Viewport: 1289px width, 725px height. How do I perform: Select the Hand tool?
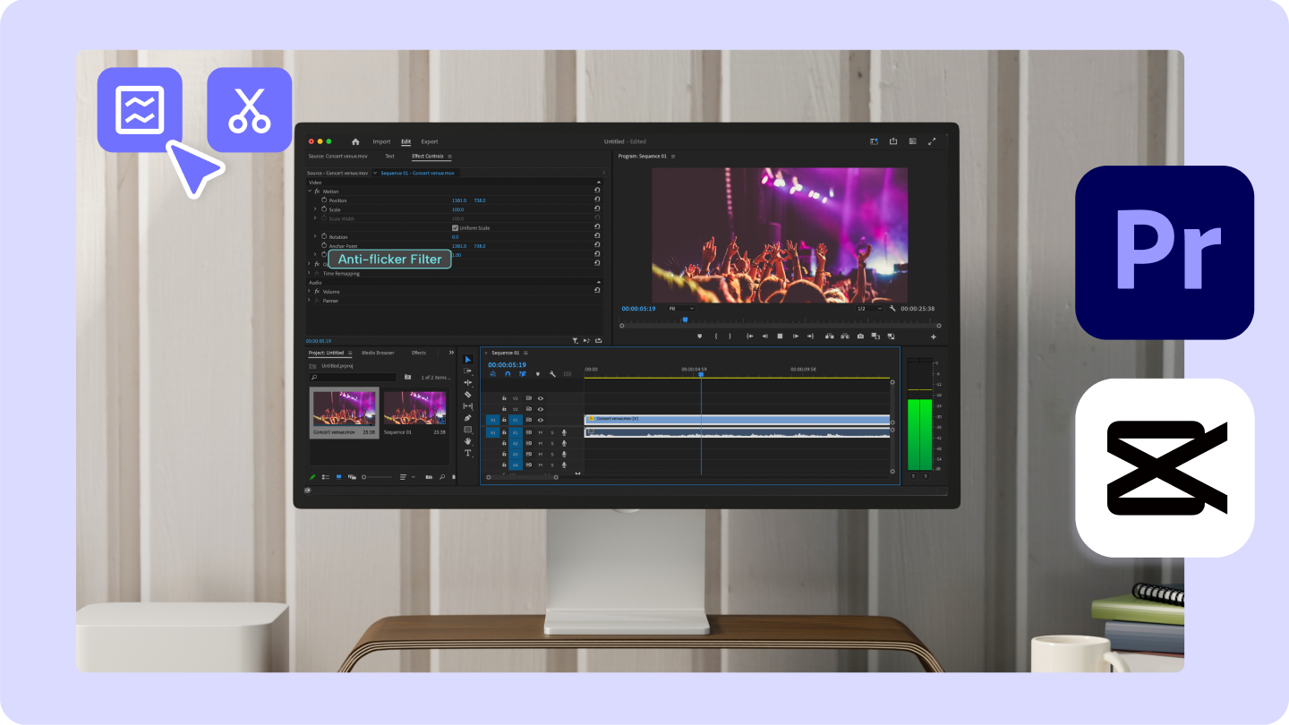(467, 441)
